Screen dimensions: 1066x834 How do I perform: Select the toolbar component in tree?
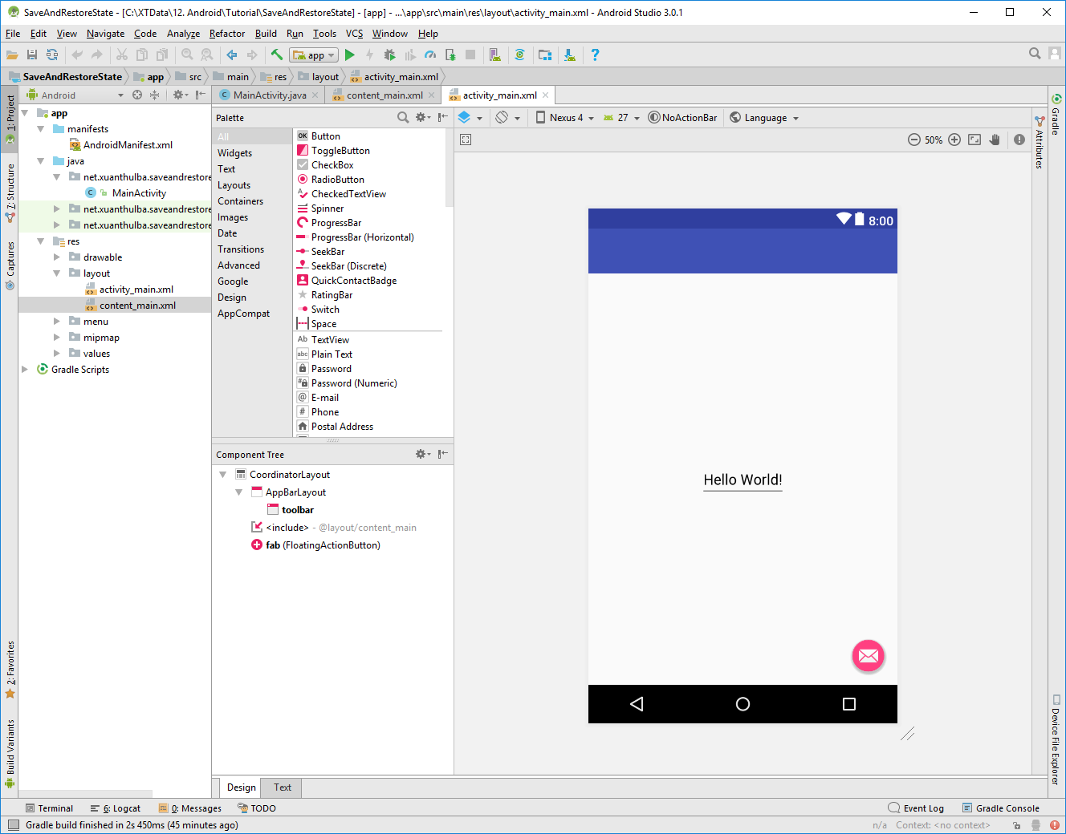pos(291,510)
